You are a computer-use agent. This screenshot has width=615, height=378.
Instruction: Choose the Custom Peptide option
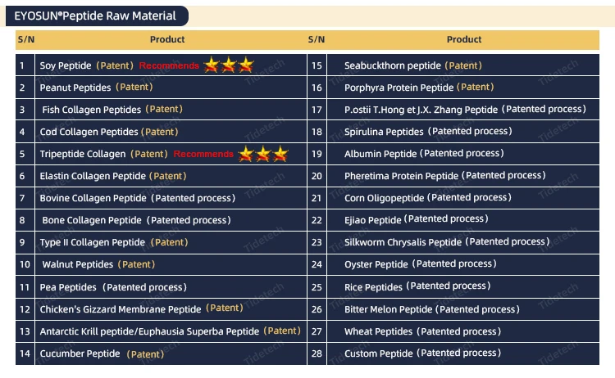(x=377, y=353)
